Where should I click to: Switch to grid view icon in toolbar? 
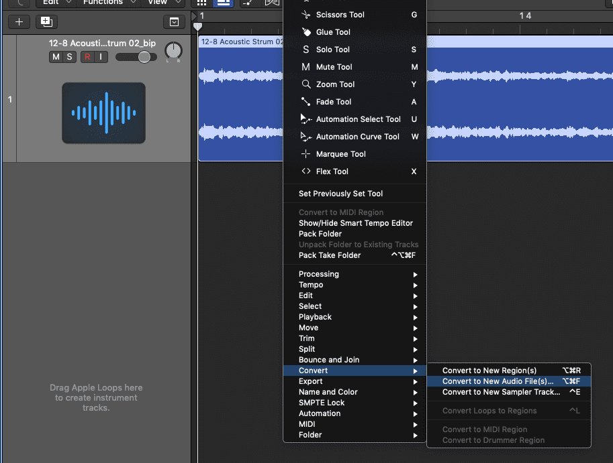(201, 3)
